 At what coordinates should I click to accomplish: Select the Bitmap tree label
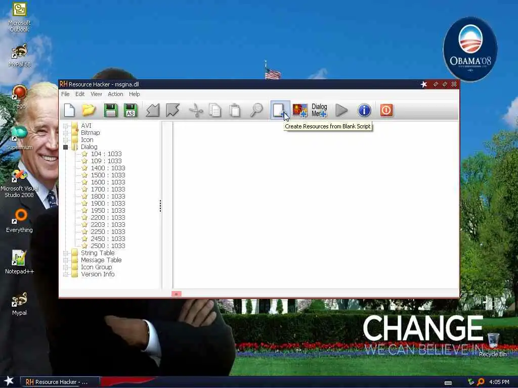(x=90, y=133)
